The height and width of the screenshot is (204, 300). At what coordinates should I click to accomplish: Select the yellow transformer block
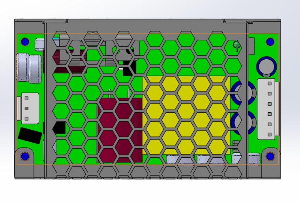186,115
